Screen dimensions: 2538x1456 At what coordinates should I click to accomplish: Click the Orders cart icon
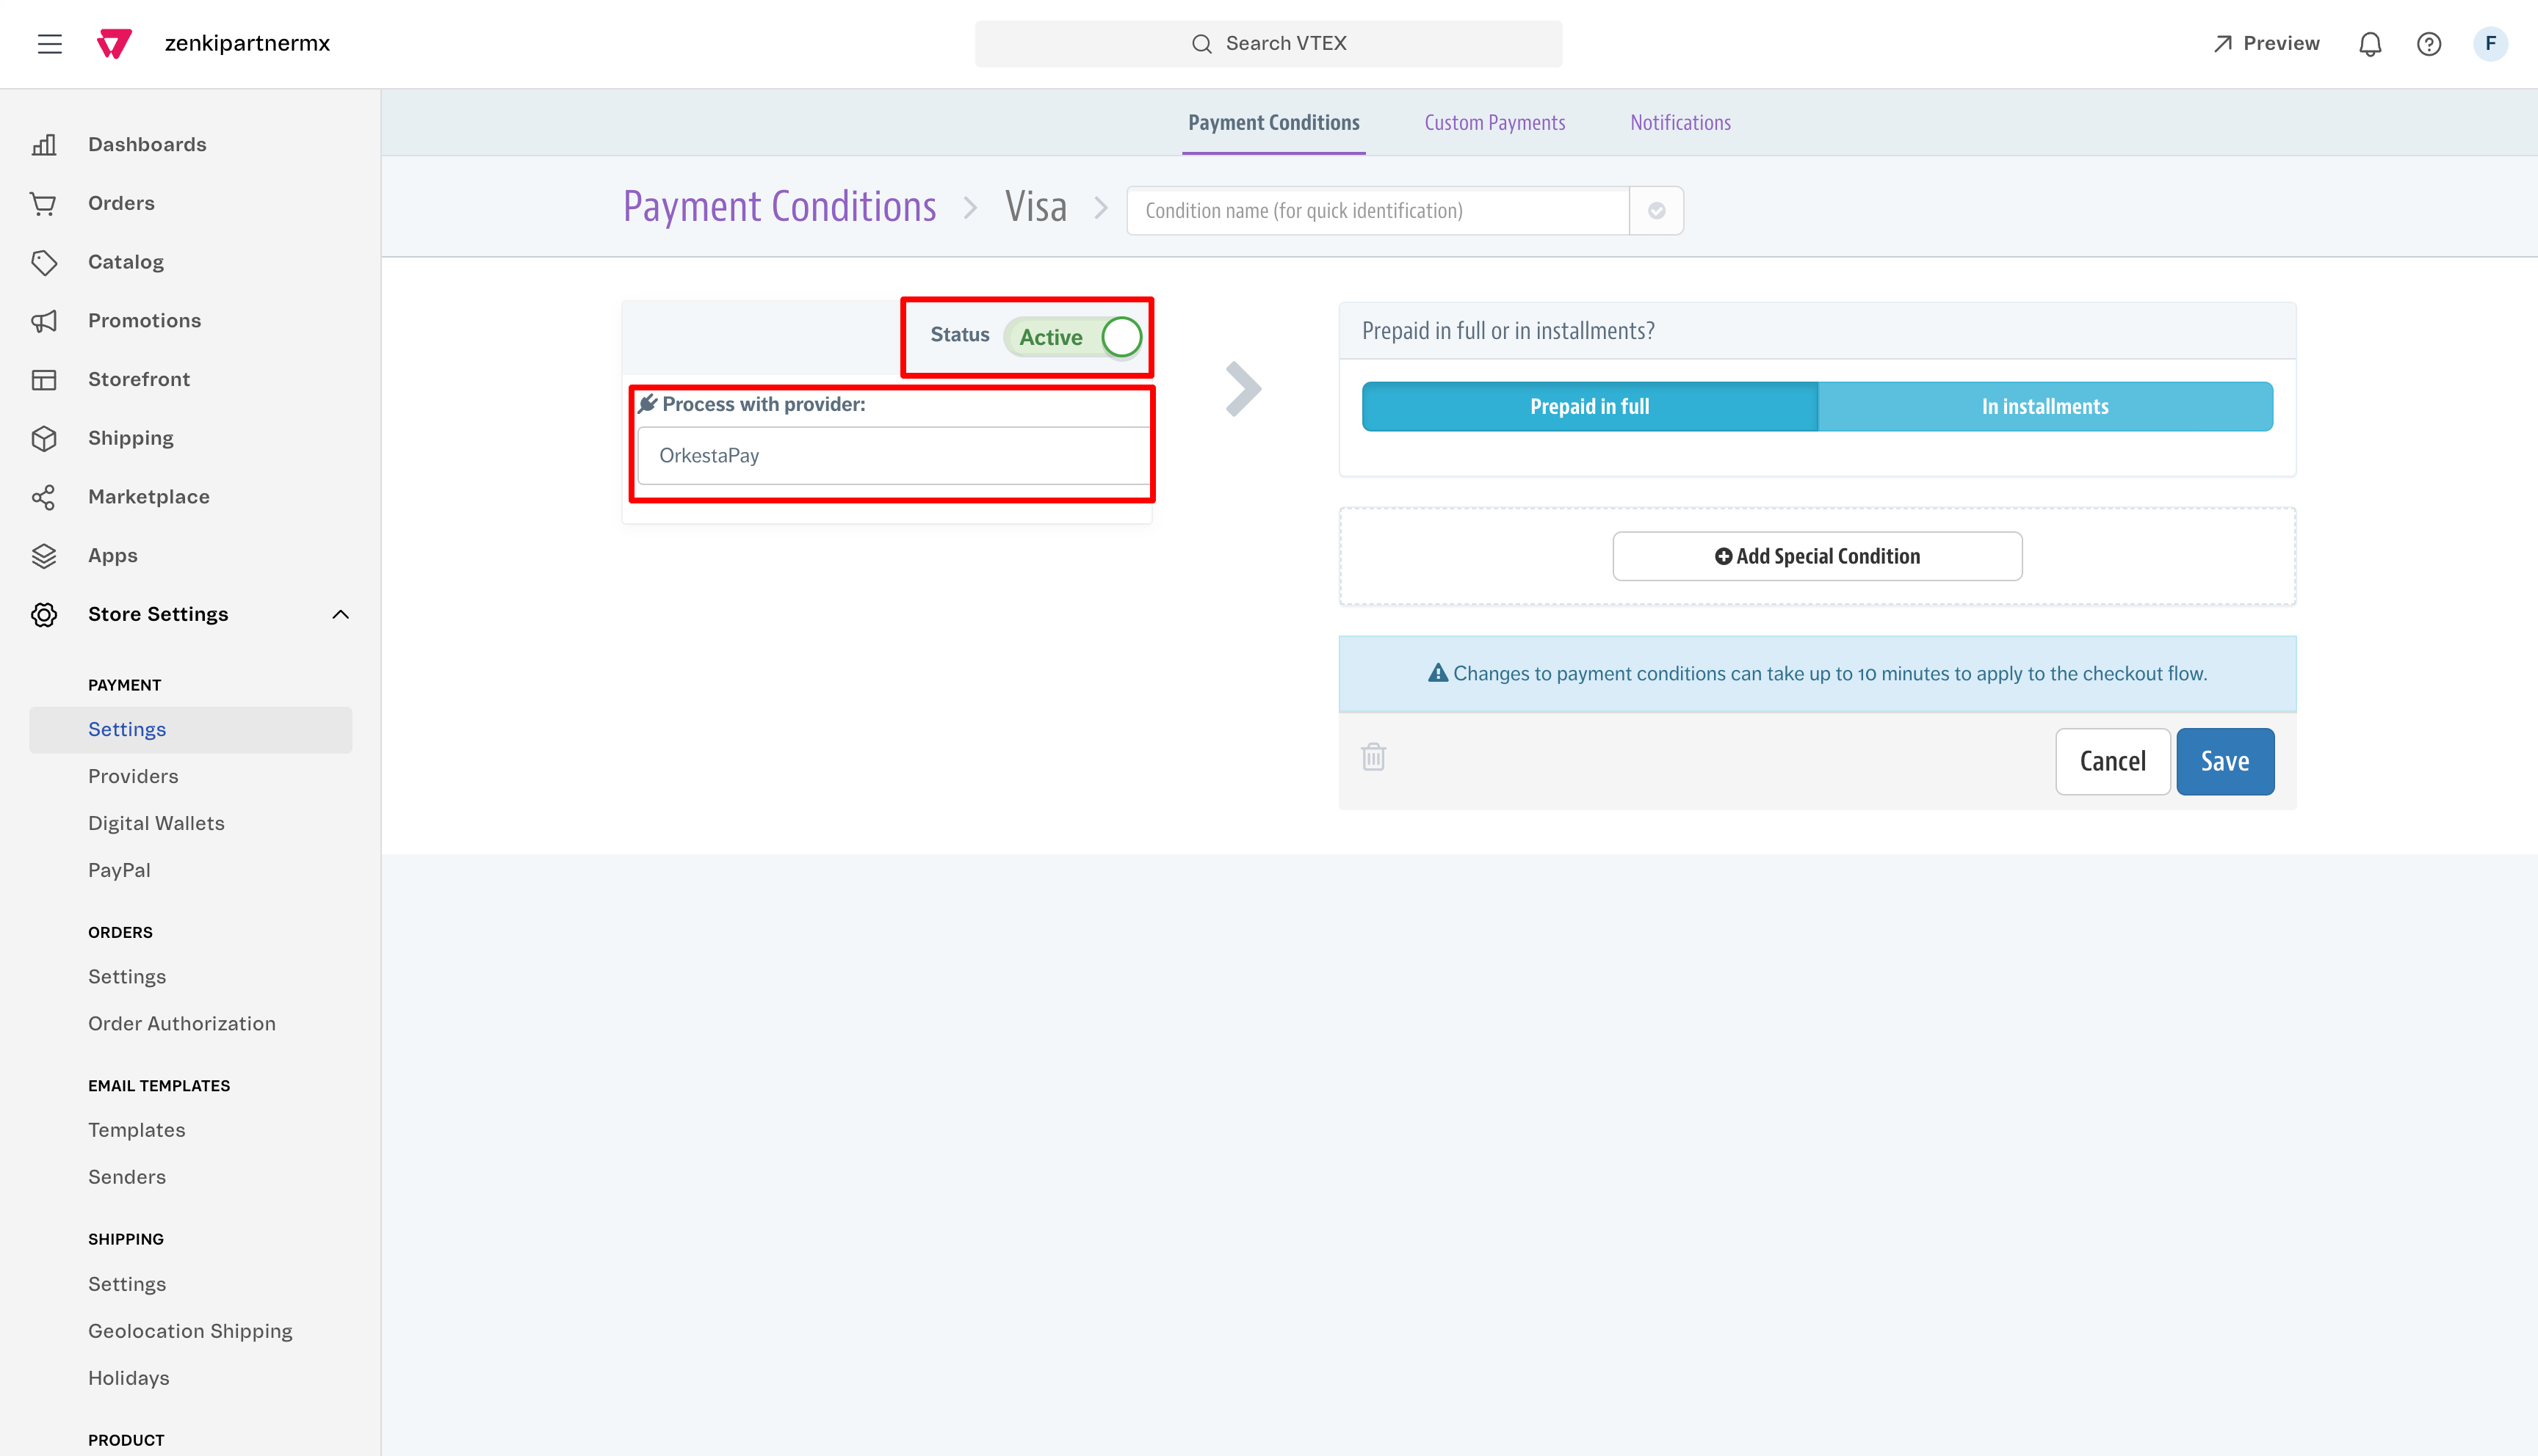[44, 204]
